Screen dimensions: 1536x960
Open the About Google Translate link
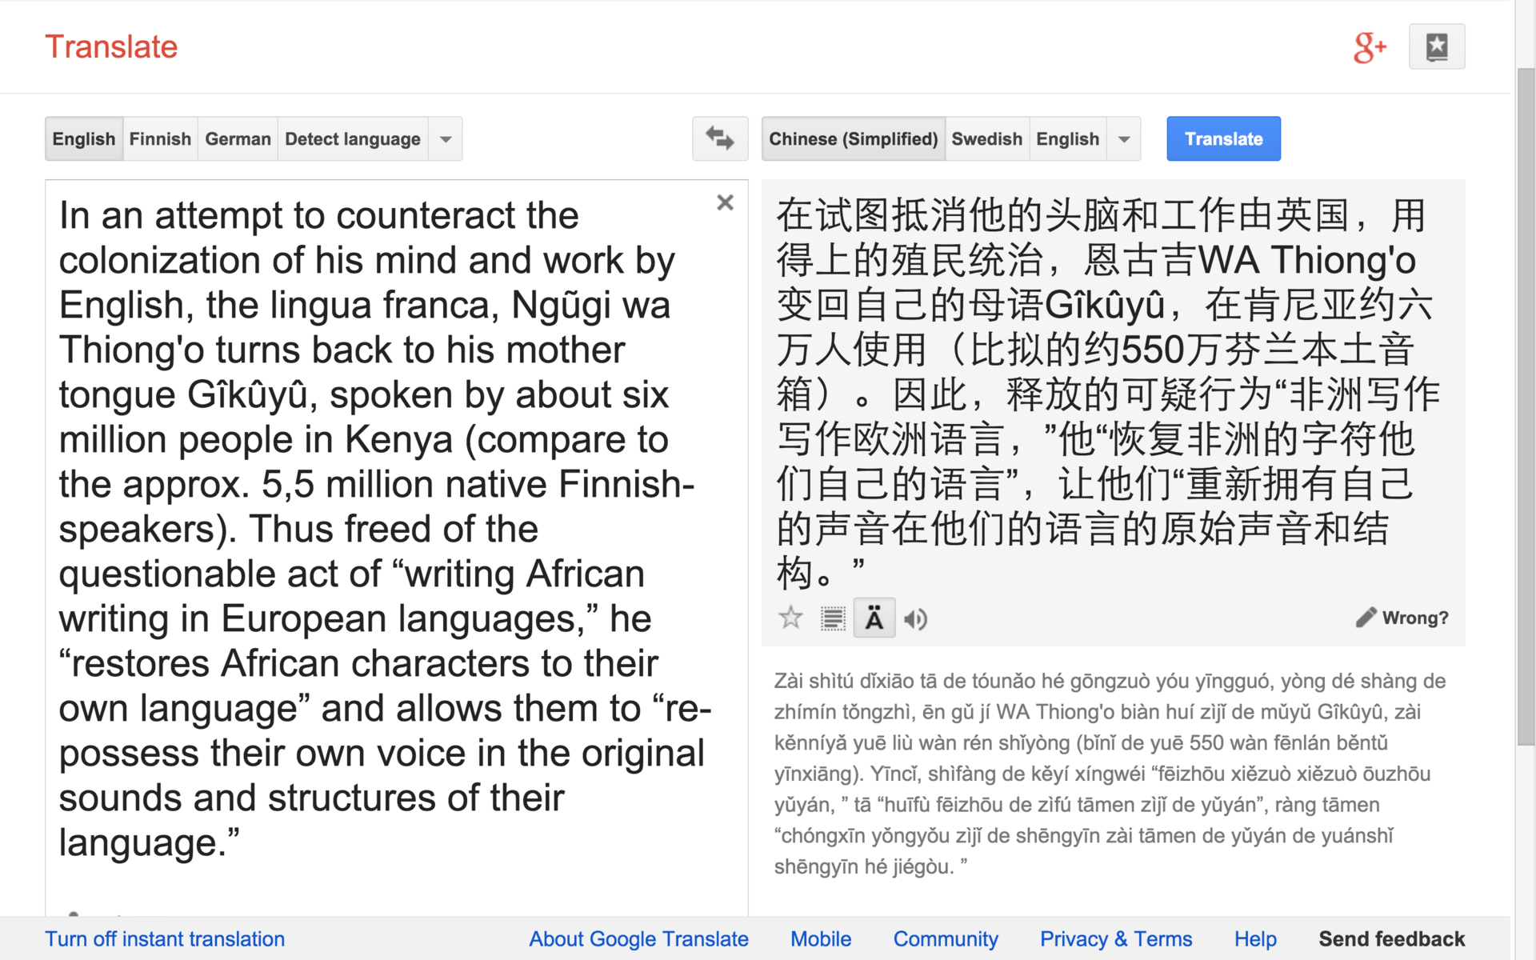point(638,938)
